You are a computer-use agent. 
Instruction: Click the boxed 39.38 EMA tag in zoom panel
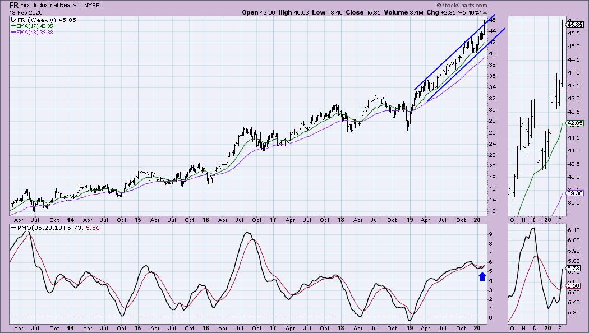pyautogui.click(x=575, y=193)
